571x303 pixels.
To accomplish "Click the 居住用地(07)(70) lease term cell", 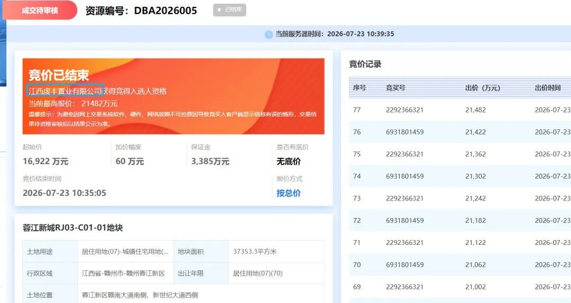I will click(x=277, y=273).
